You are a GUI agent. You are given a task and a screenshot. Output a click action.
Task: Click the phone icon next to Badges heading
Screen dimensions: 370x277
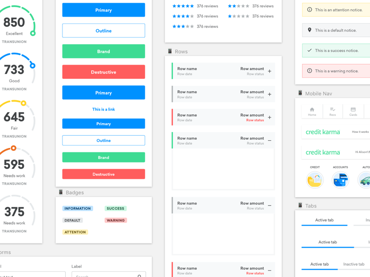pos(61,192)
